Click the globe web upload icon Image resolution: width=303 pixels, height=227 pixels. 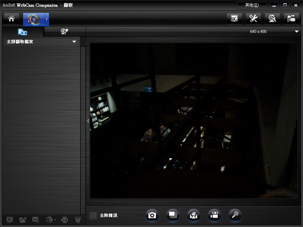tap(49, 219)
